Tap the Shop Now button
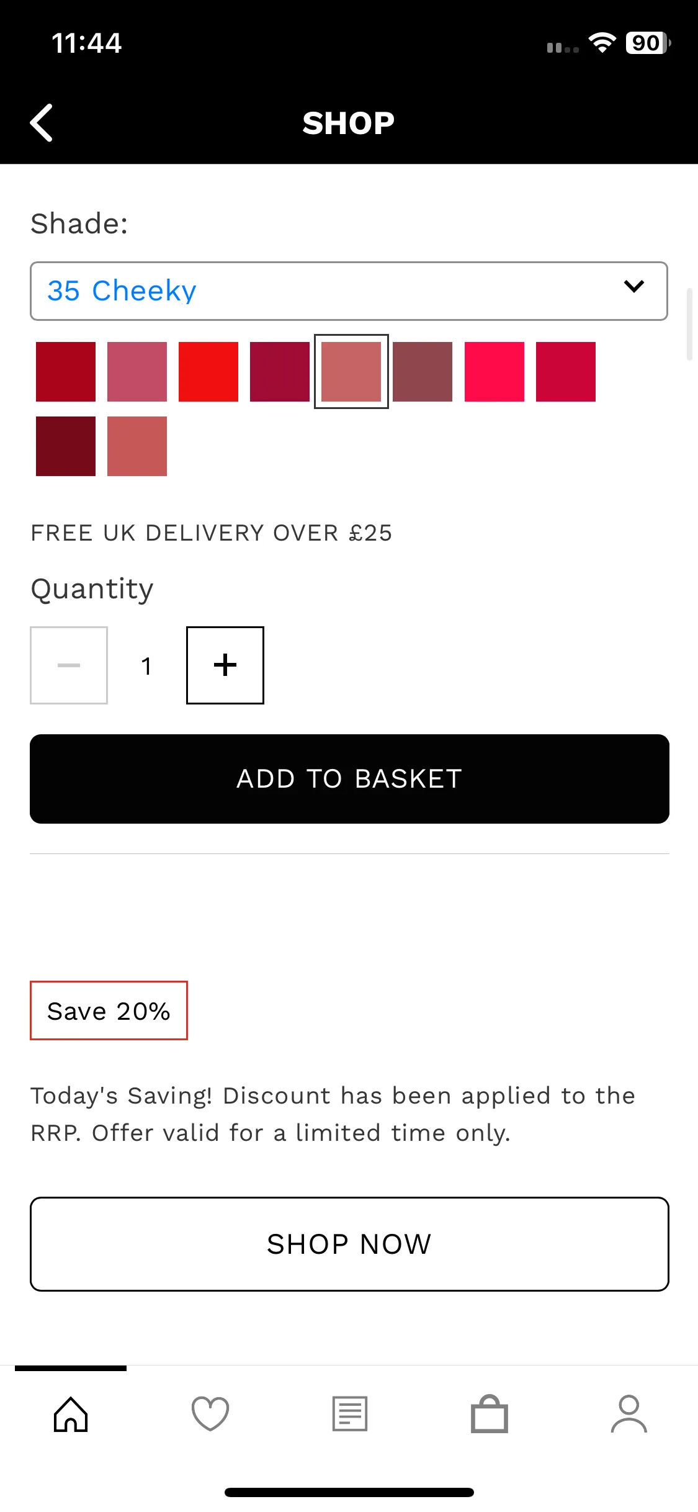698x1512 pixels. (x=349, y=1244)
